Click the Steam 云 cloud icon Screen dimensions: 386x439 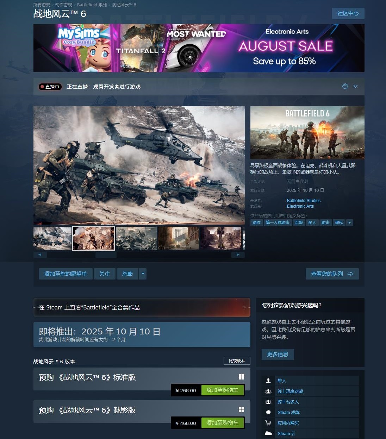coord(268,433)
